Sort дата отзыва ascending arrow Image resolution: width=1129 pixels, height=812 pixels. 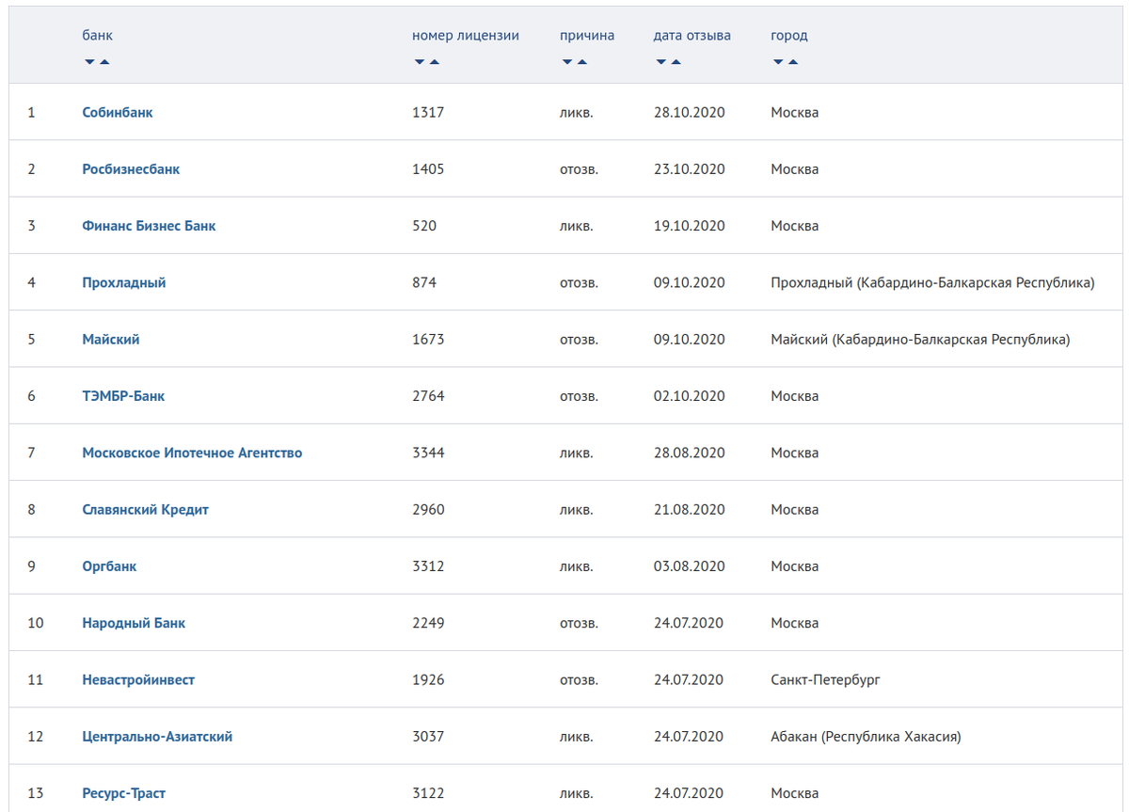676,62
